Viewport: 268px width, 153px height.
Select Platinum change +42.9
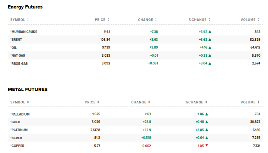147,130
